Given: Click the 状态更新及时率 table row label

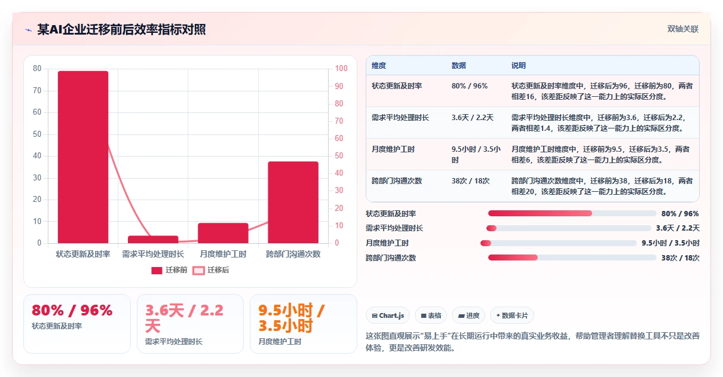Looking at the screenshot, I should tap(397, 86).
